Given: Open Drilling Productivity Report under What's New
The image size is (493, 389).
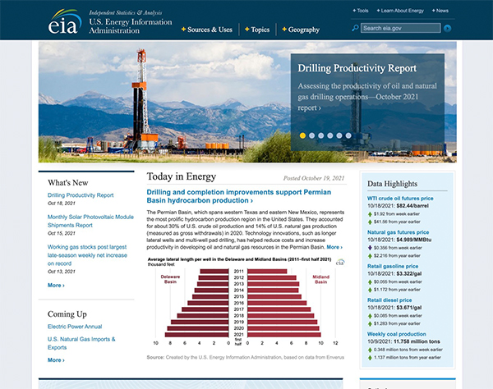Looking at the screenshot, I should (x=81, y=195).
